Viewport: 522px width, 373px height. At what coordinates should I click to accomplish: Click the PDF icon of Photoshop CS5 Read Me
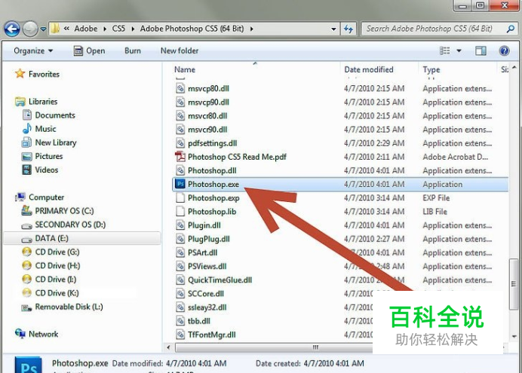[x=180, y=157]
